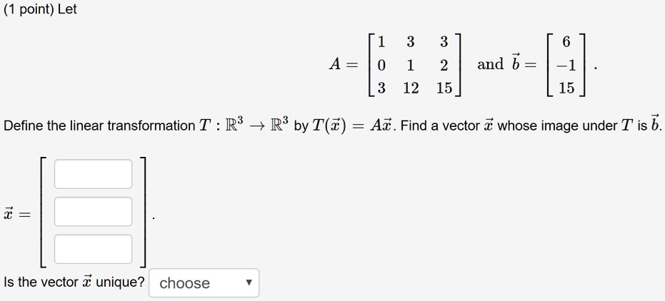Click the entry 12 in matrix A

(411, 88)
